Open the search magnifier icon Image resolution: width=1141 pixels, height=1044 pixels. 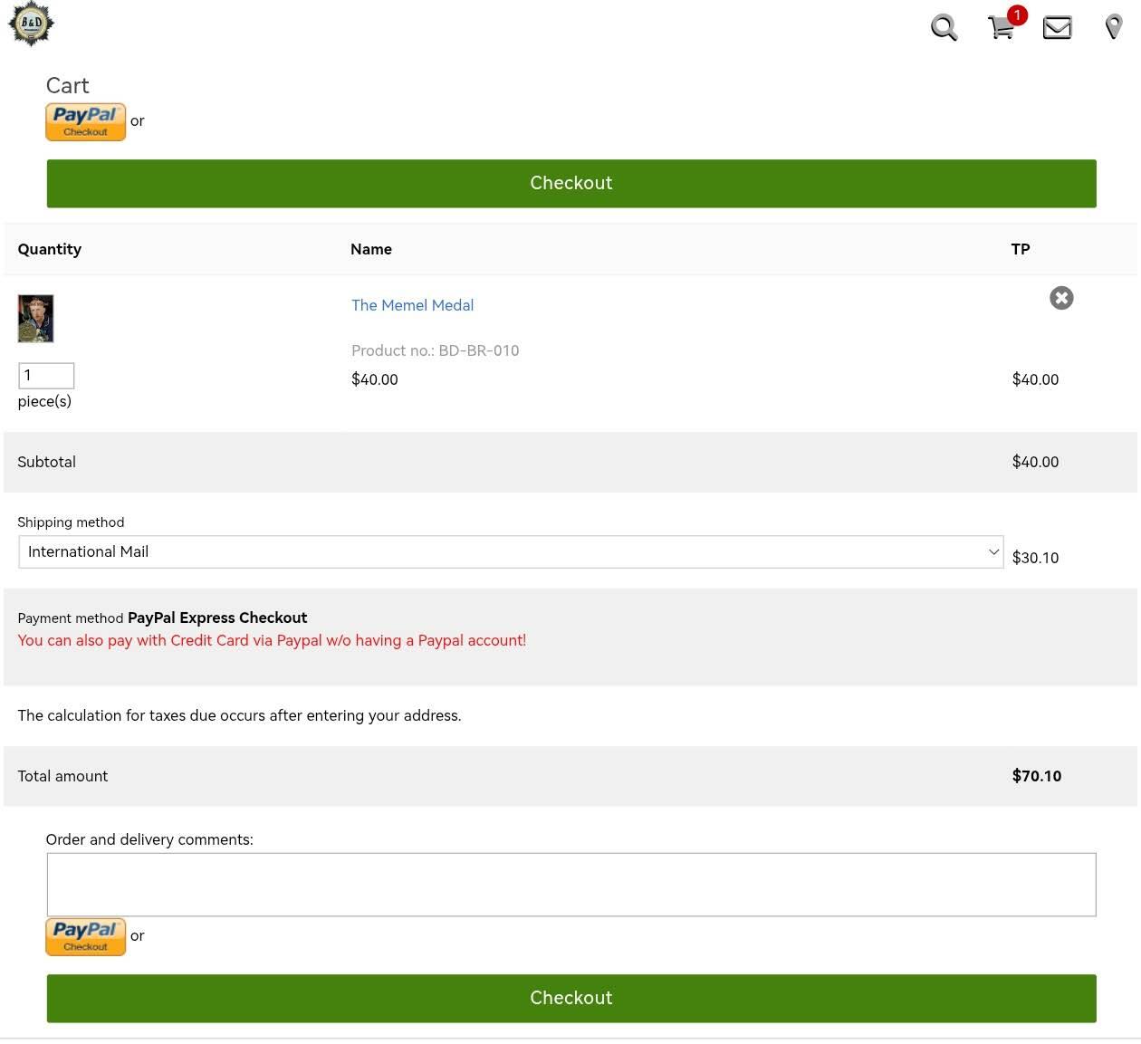click(944, 27)
